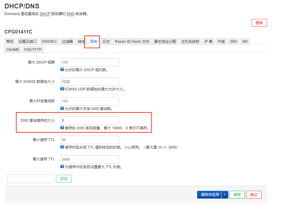
Task: Switch to the 静态地址分配 tab
Action: (165, 42)
